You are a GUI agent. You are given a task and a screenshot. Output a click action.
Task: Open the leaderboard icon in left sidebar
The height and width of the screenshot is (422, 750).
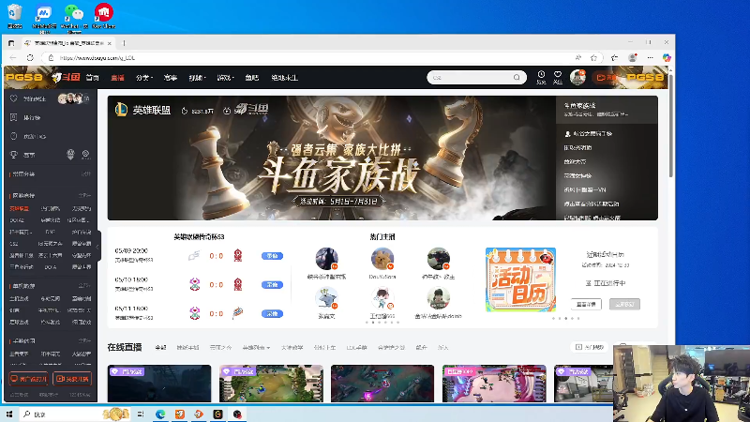[x=13, y=117]
